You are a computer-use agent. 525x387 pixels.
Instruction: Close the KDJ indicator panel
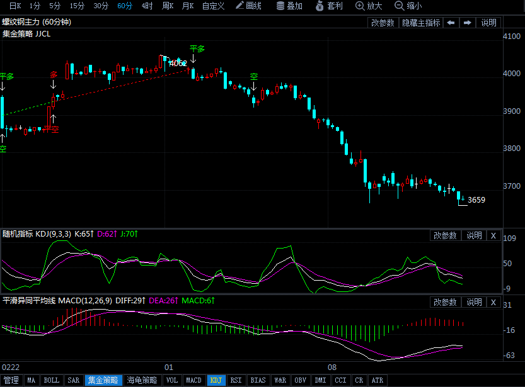coord(493,235)
